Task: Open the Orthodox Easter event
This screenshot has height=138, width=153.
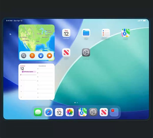Action: click(29, 72)
